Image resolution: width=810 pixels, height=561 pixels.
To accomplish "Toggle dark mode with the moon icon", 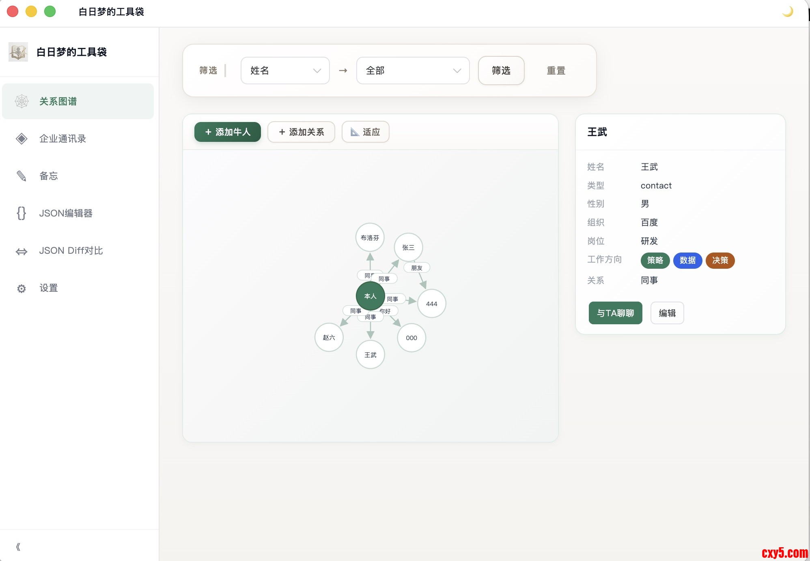I will [787, 12].
